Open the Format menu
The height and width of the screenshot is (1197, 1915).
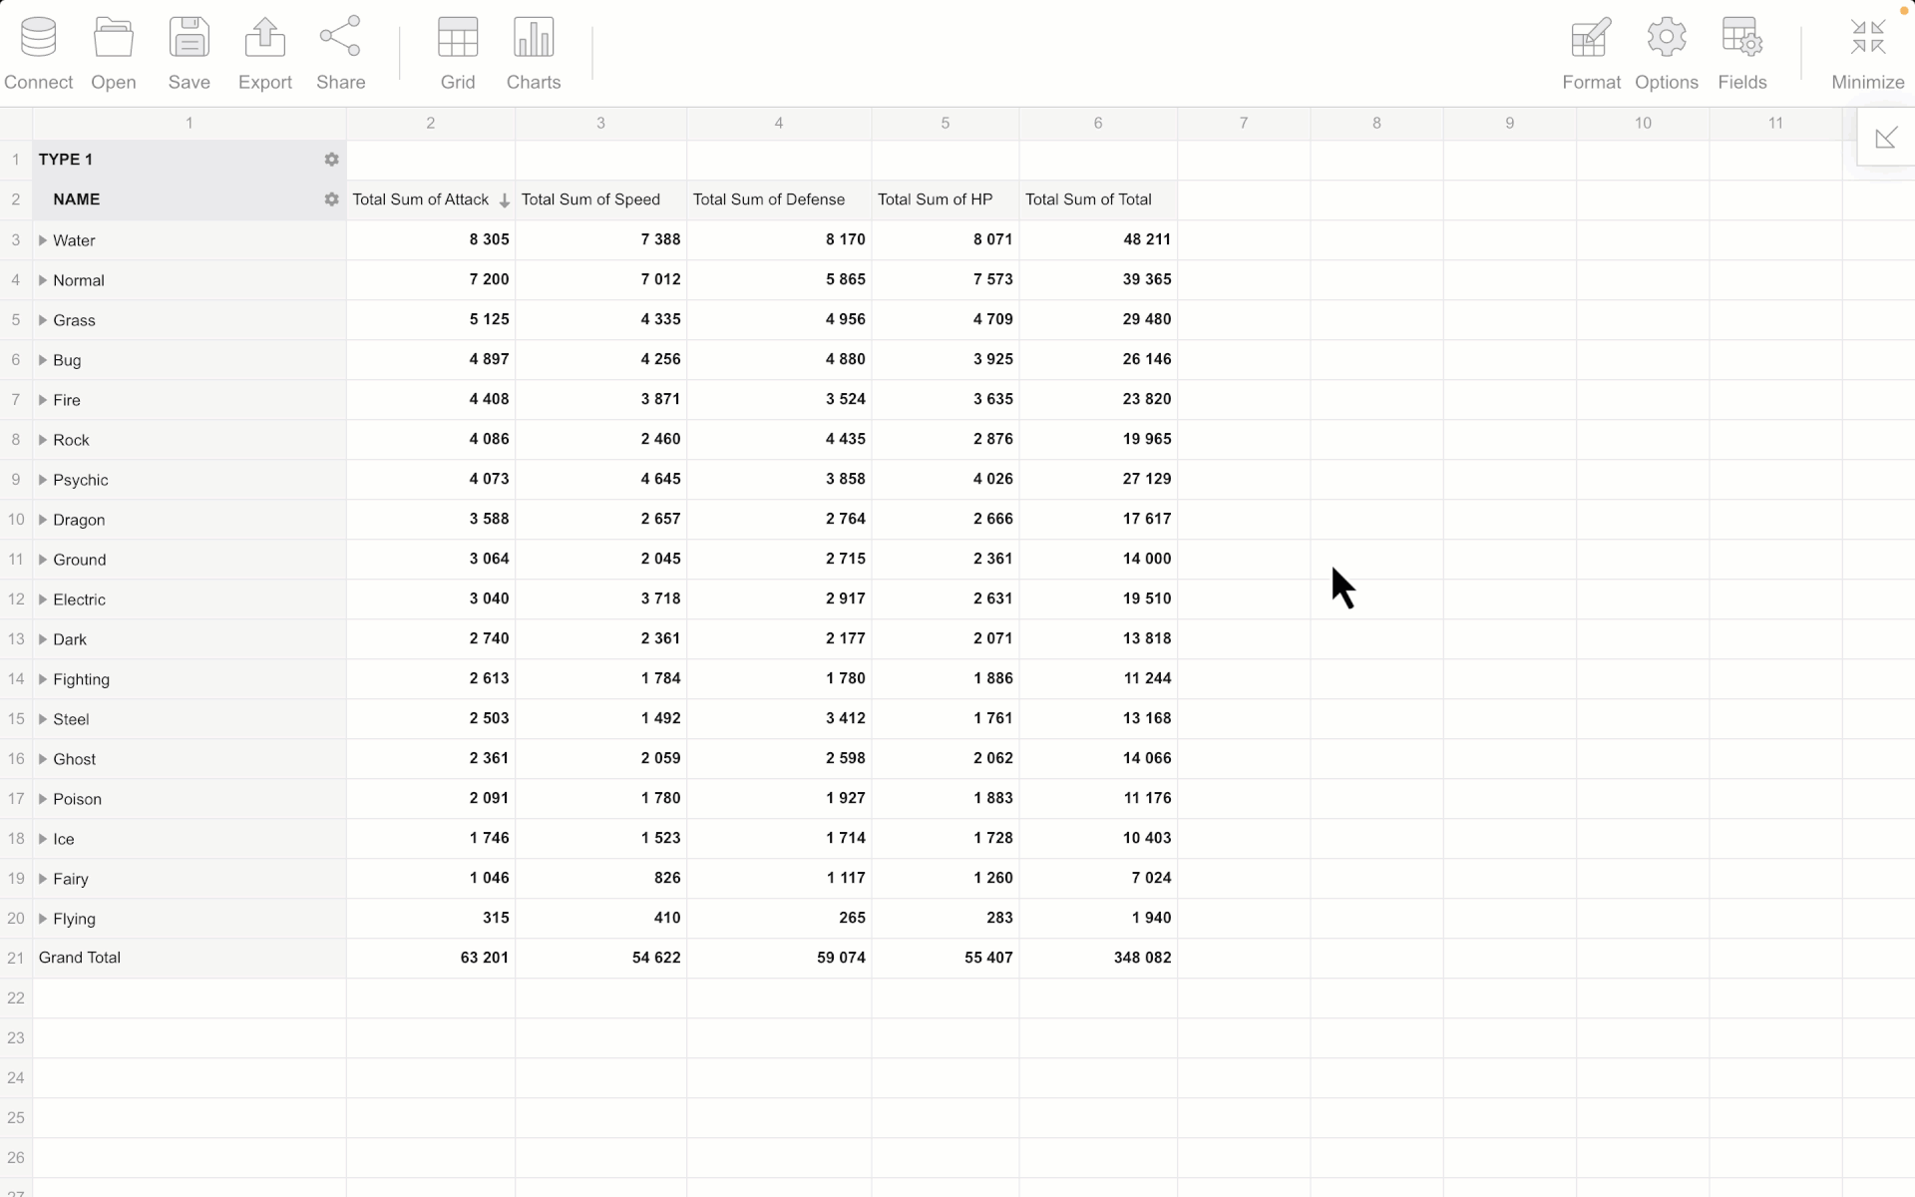click(1591, 54)
